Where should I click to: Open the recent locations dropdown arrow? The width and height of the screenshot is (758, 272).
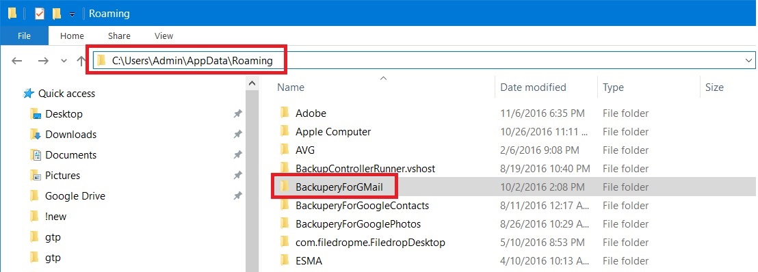point(64,61)
